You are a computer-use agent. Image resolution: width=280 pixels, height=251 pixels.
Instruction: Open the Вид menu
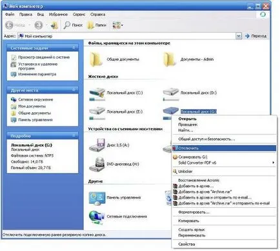(41, 14)
